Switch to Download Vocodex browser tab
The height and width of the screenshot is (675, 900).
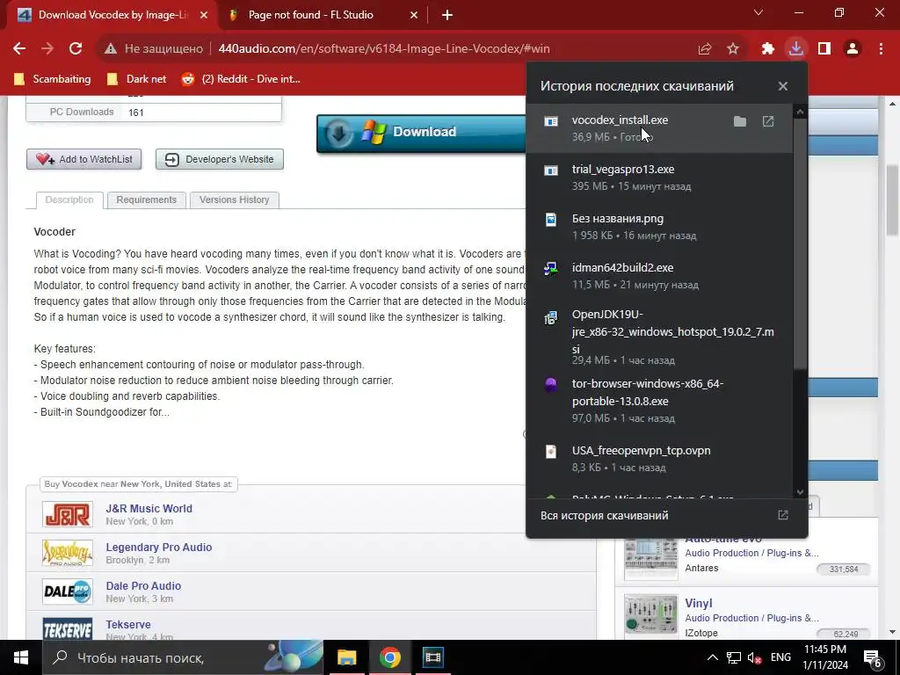pos(112,15)
